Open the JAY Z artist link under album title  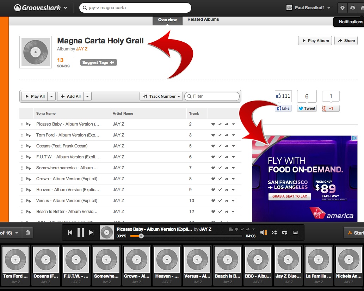tap(81, 49)
